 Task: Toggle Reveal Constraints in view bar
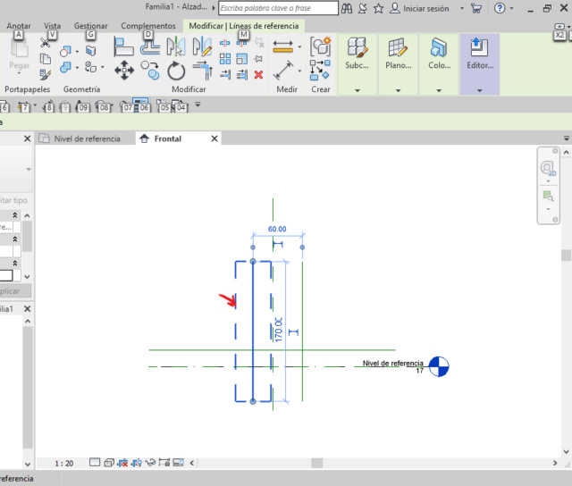164,463
